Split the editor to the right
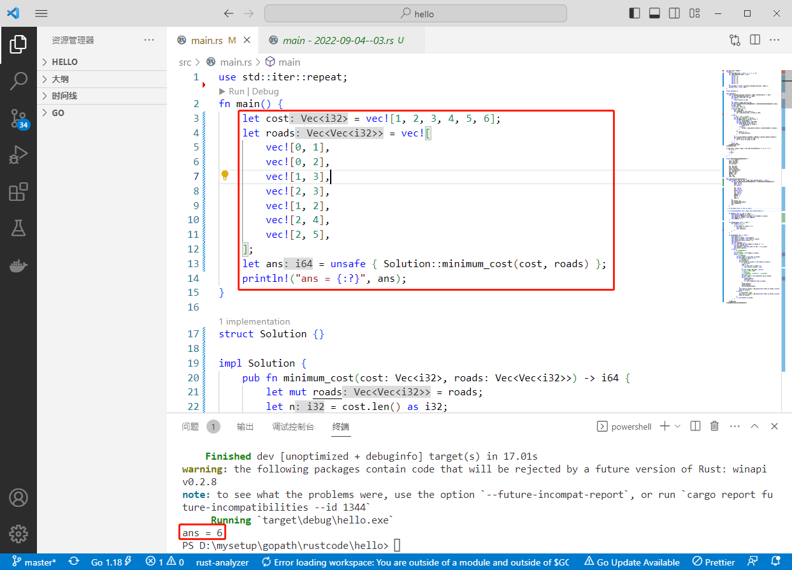This screenshot has height=570, width=792. pyautogui.click(x=755, y=40)
